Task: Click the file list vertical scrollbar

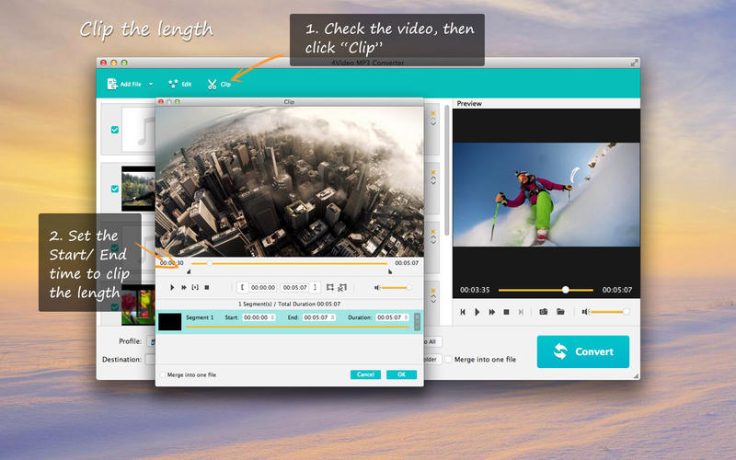Action: [x=447, y=170]
